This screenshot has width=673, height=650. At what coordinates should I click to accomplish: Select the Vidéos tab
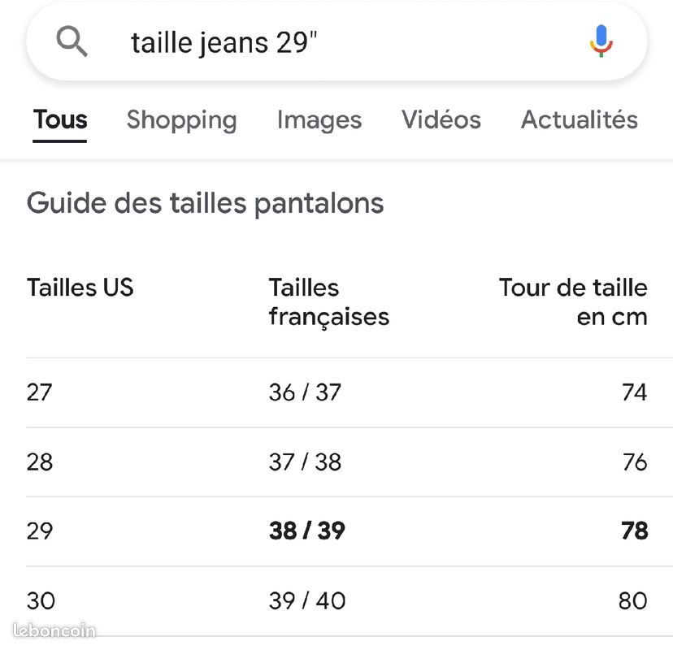click(441, 119)
